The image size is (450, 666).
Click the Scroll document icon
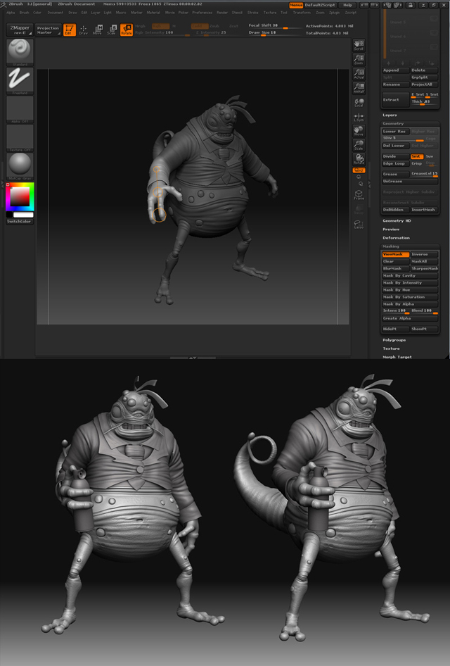(x=359, y=45)
